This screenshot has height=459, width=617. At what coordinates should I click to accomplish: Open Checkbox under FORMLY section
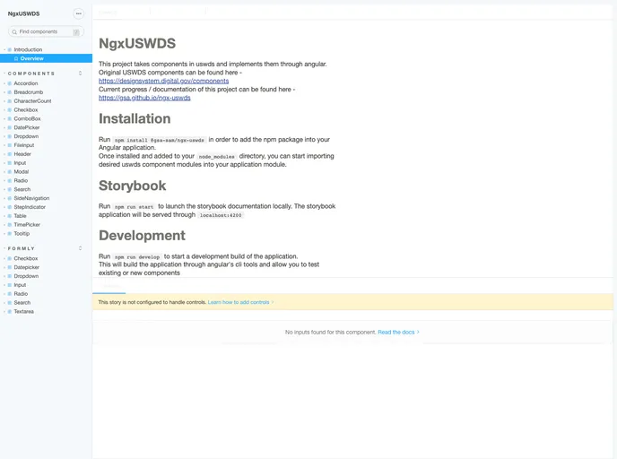point(26,258)
